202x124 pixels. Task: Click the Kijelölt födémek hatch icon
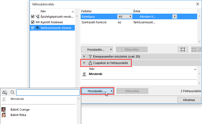(x=37, y=22)
